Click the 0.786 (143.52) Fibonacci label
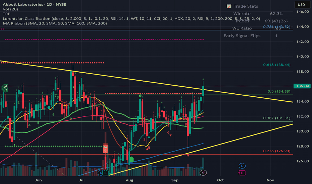Screen dimensions: 312x184 277,27
